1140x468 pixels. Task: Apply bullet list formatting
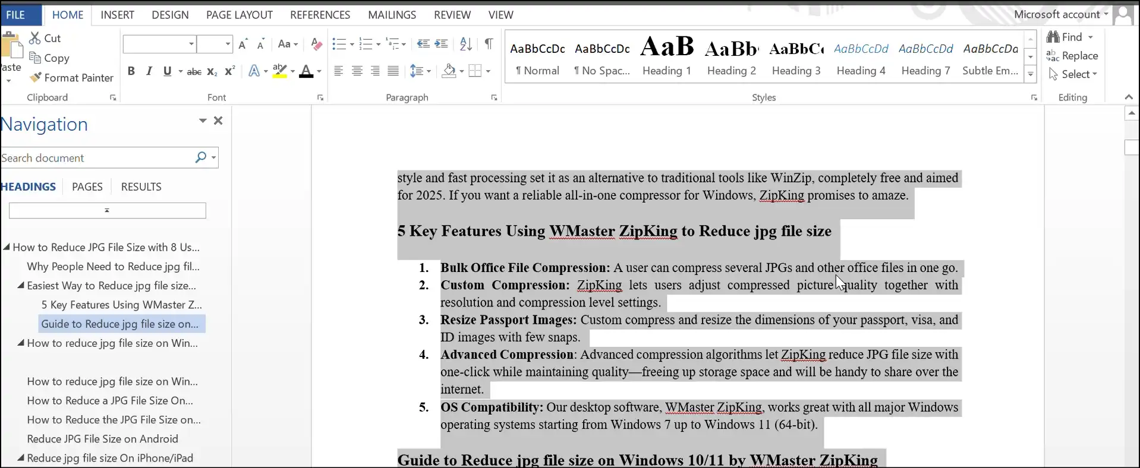coord(339,44)
